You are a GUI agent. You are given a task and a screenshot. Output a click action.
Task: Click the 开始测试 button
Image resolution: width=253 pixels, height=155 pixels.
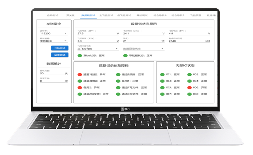pos(60,48)
